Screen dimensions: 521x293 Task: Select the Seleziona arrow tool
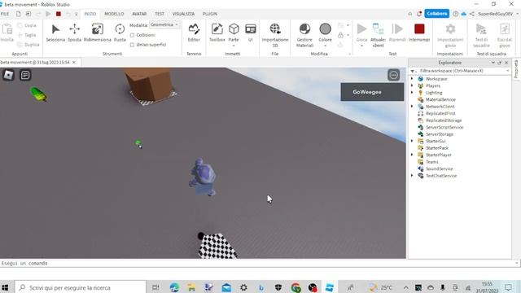point(55,33)
